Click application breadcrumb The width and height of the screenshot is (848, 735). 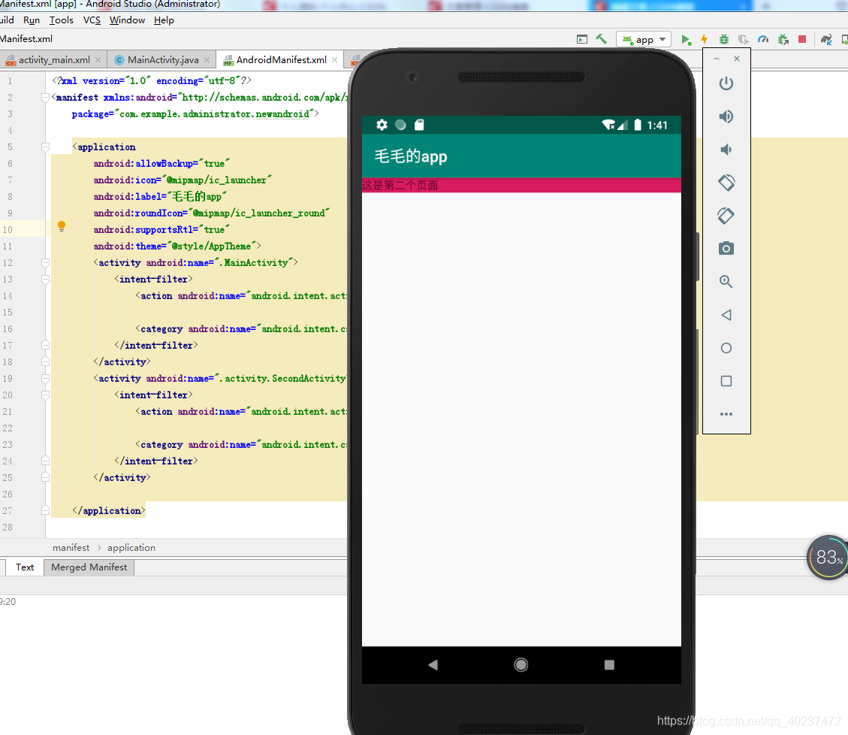(x=131, y=548)
